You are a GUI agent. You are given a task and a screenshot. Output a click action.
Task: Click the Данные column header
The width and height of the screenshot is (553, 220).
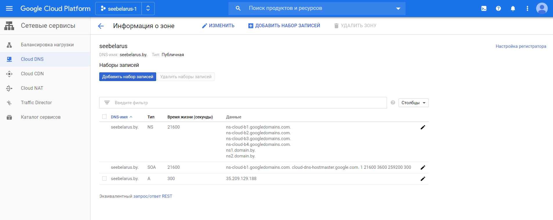(x=234, y=117)
